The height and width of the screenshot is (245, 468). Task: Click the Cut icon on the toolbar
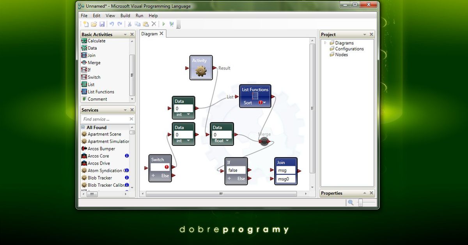tap(129, 24)
